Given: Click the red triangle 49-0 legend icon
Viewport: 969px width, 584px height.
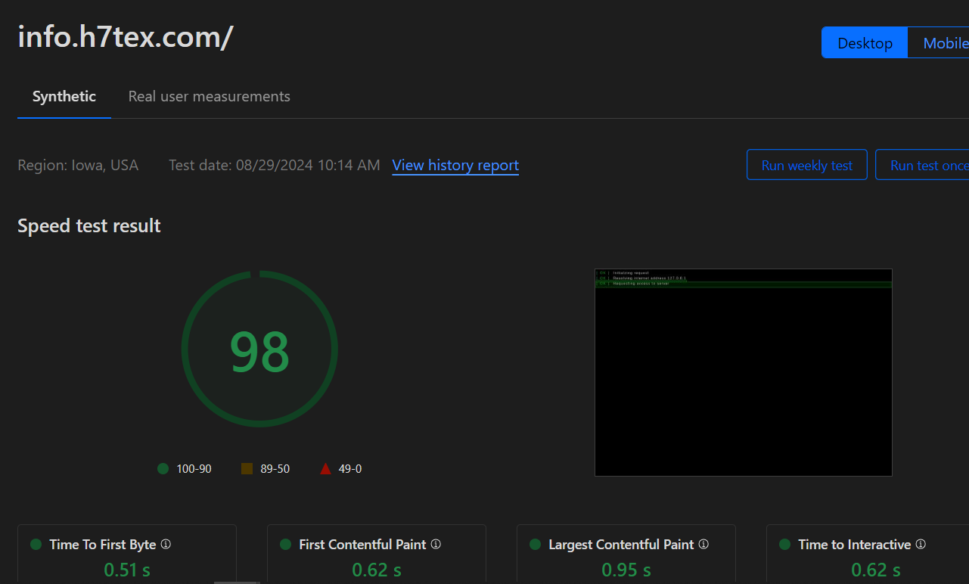Looking at the screenshot, I should (325, 469).
